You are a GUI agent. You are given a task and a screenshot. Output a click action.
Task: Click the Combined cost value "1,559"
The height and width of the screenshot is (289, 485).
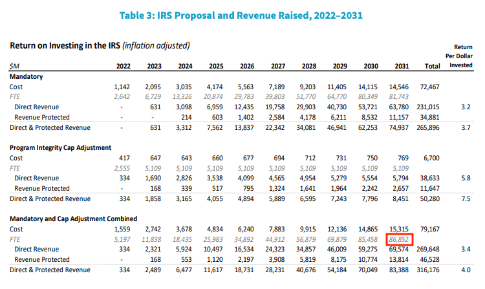tap(122, 229)
